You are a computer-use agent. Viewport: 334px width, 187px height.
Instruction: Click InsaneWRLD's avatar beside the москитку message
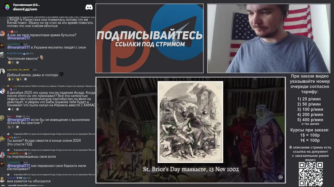tap(2, 46)
